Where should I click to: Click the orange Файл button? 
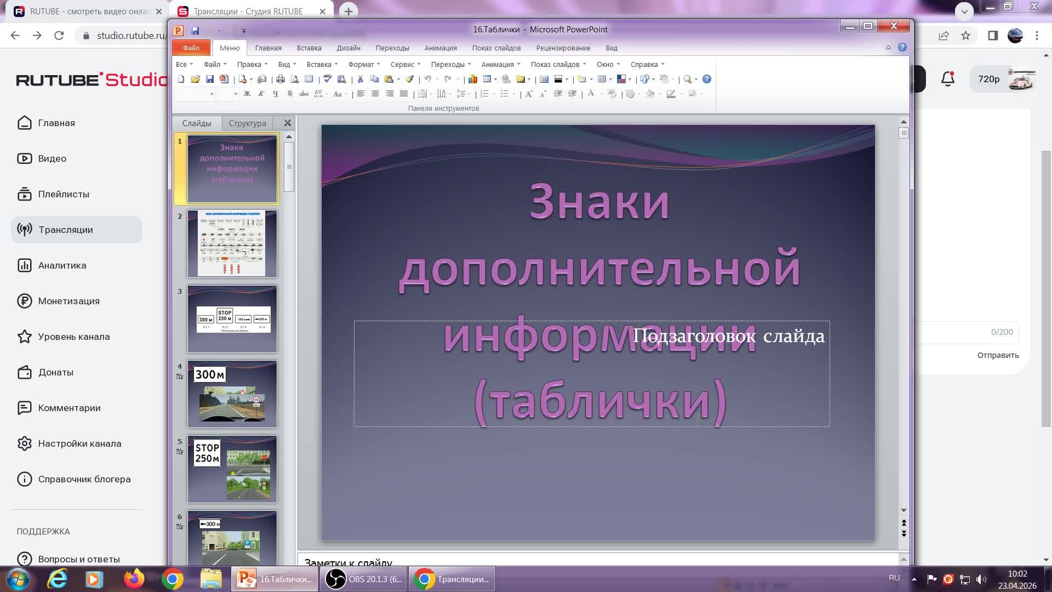191,48
